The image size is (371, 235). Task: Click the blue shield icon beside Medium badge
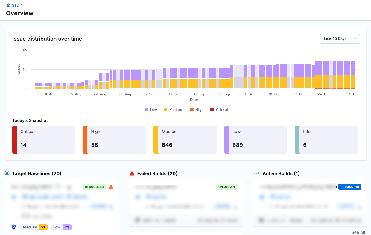pos(14,227)
